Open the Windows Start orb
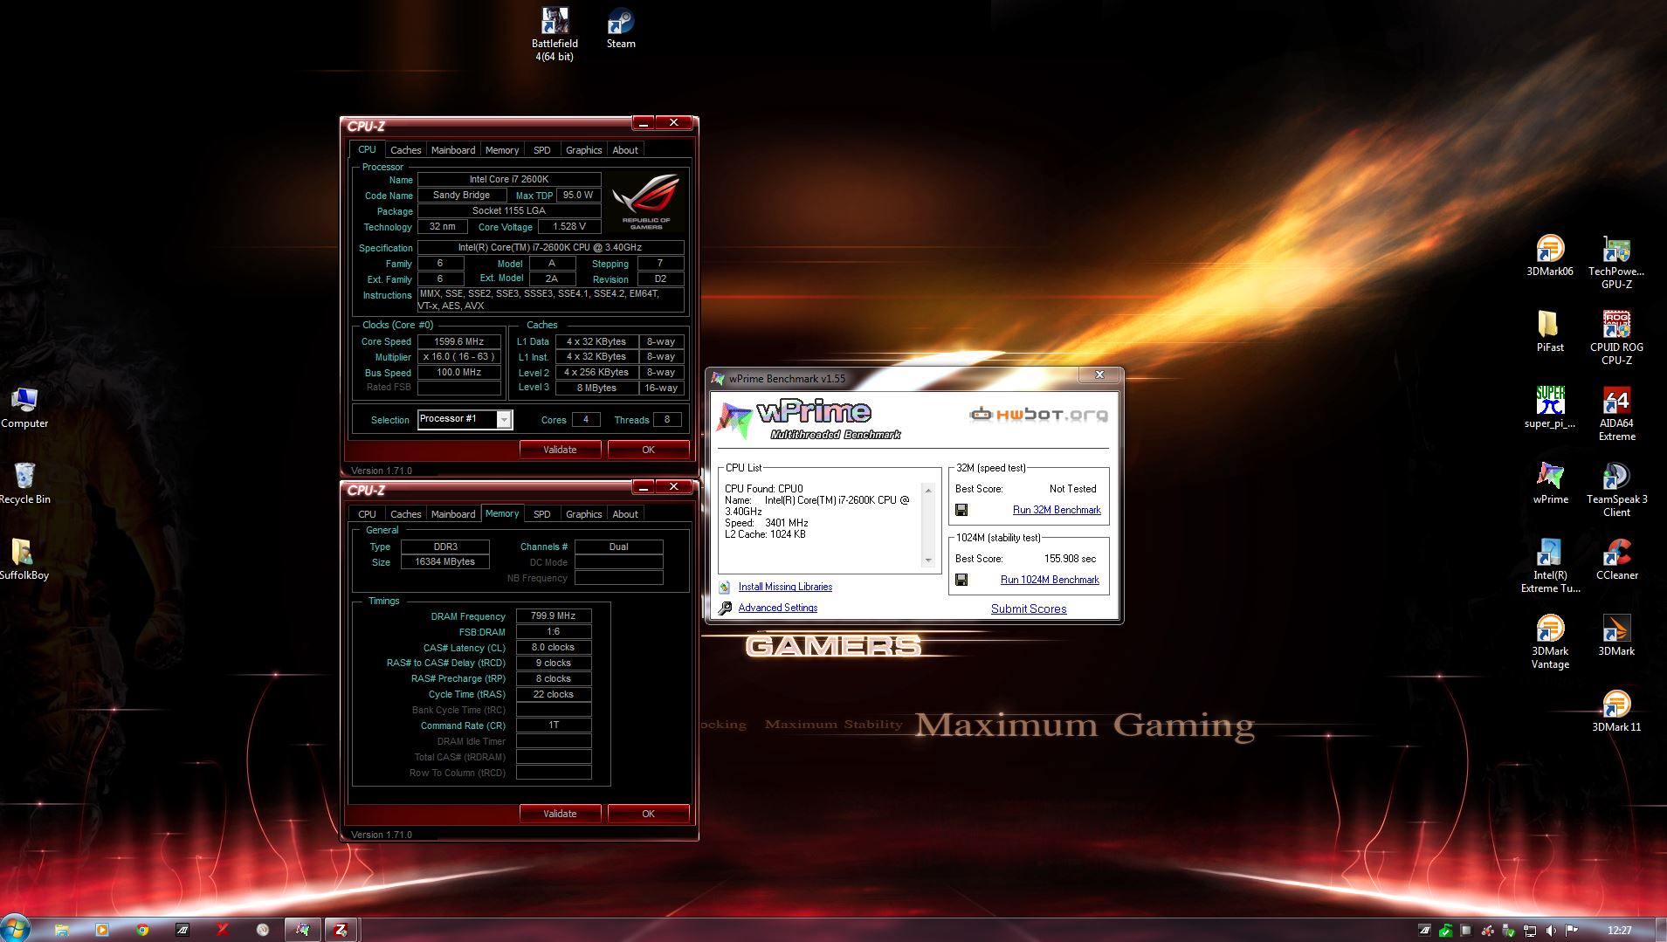 tap(16, 929)
